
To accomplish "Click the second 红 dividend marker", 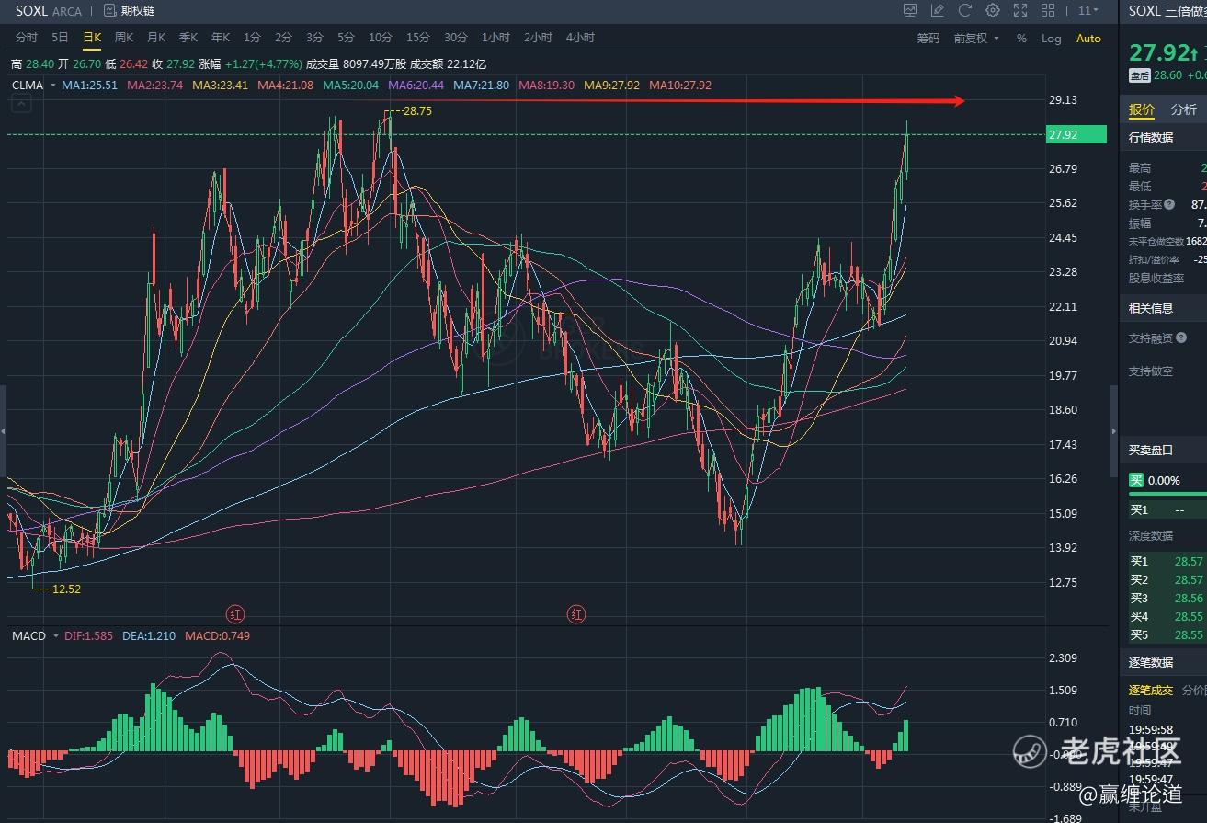I will click(576, 613).
